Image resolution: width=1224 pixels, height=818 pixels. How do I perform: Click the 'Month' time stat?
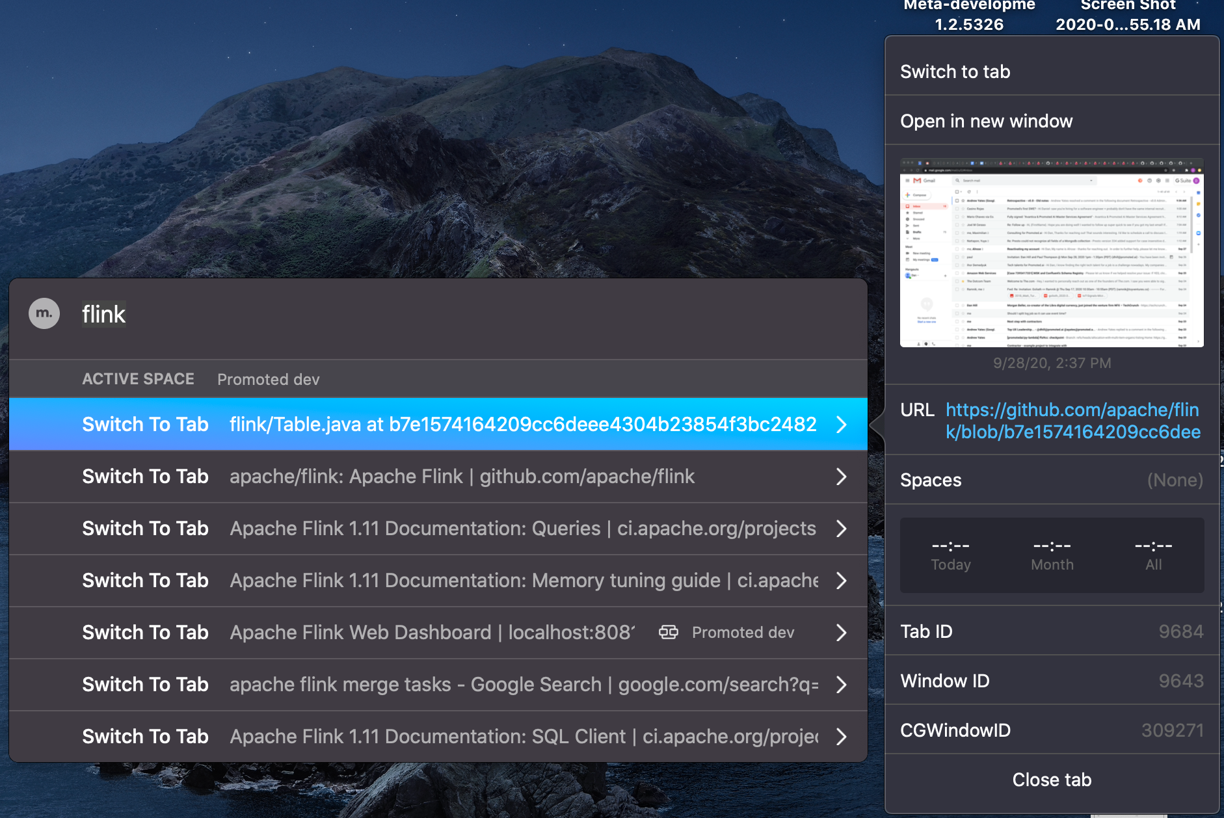(x=1052, y=556)
